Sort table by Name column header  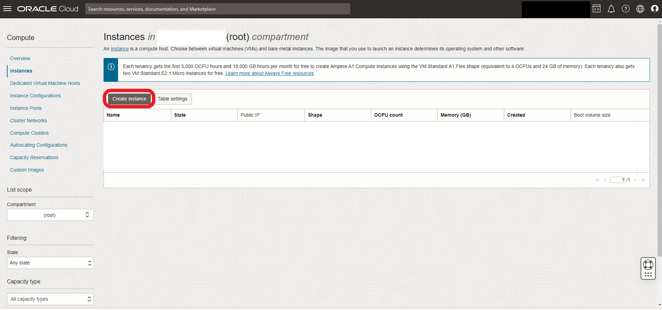pyautogui.click(x=113, y=115)
